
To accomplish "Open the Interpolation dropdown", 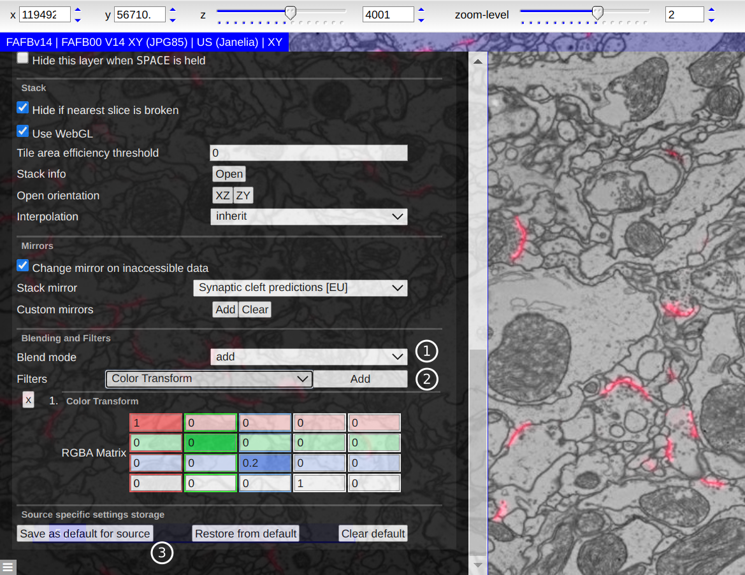I will (x=308, y=217).
